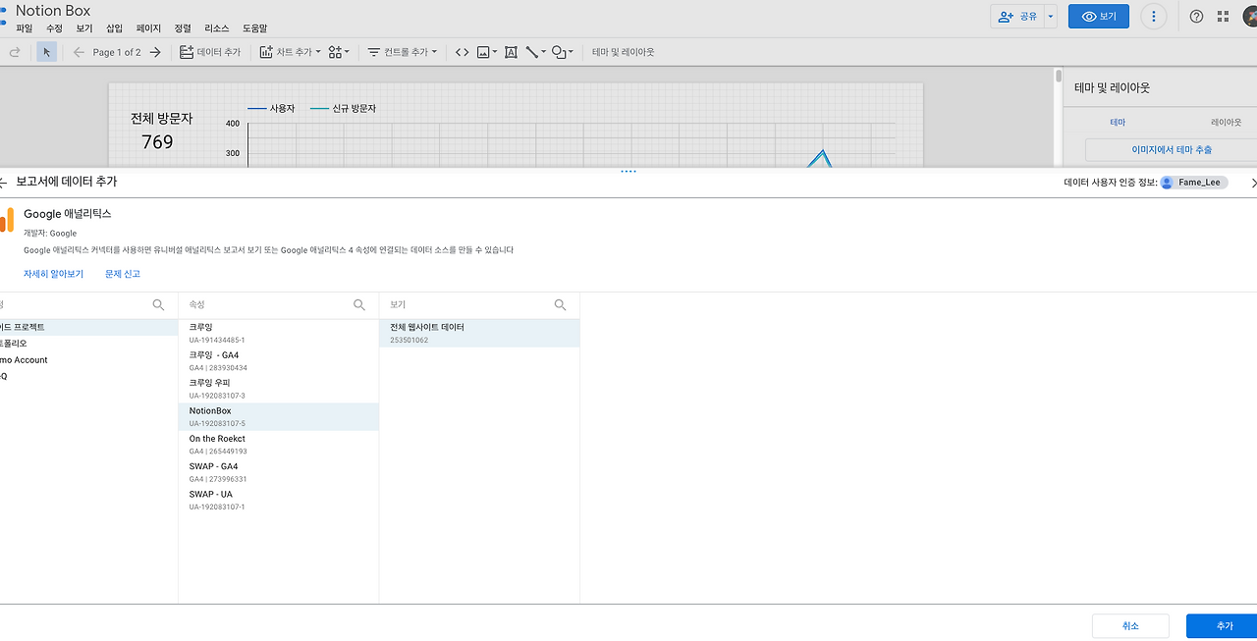Open the 삽입 menu
The image size is (1257, 641).
tap(115, 28)
